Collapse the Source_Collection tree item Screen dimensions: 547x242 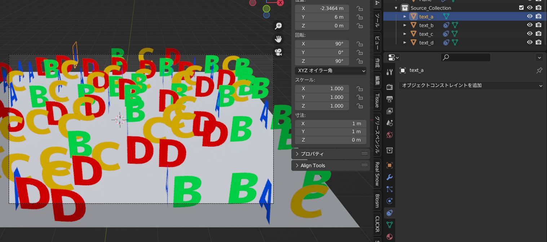(396, 8)
